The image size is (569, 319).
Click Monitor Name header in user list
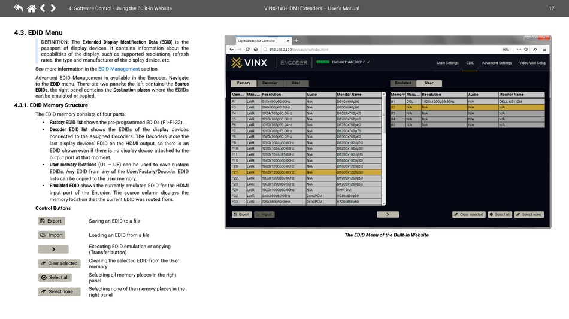click(521, 94)
